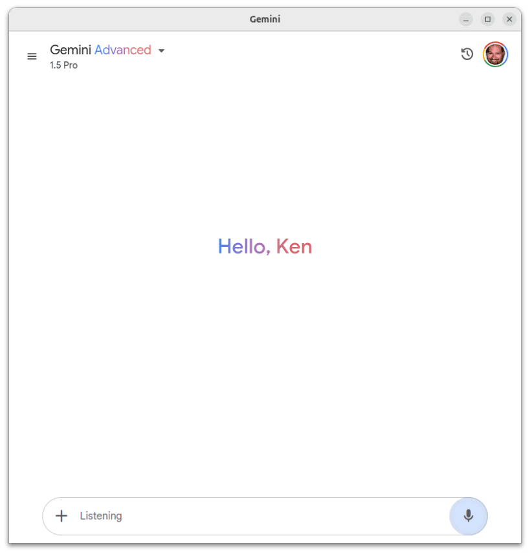Toggle the microphone listening button
530x554 pixels.
[469, 516]
